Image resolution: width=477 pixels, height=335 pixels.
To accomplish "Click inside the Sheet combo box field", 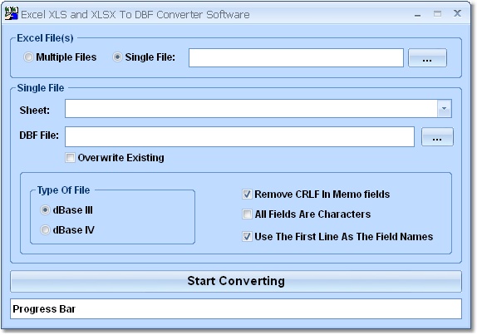I will (251, 108).
